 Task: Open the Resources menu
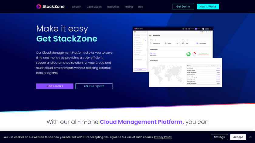[113, 7]
